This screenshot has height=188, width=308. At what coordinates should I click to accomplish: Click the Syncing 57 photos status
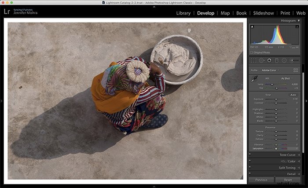[x=23, y=10]
